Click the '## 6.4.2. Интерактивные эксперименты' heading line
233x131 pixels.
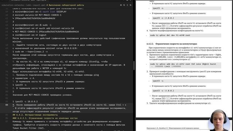pyautogui.click(x=35, y=115)
